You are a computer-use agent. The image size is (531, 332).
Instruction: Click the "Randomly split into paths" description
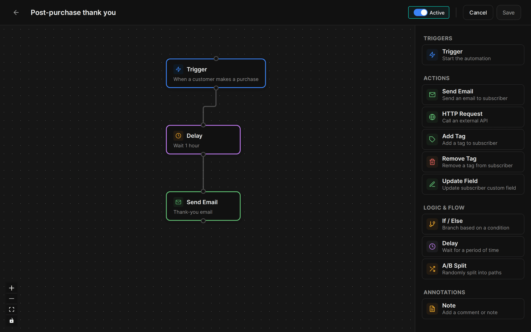(472, 273)
